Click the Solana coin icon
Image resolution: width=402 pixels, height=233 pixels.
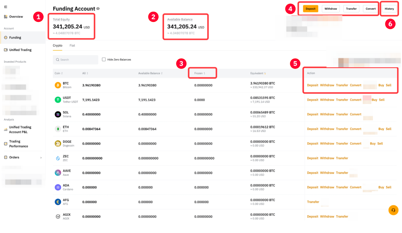pos(58,114)
